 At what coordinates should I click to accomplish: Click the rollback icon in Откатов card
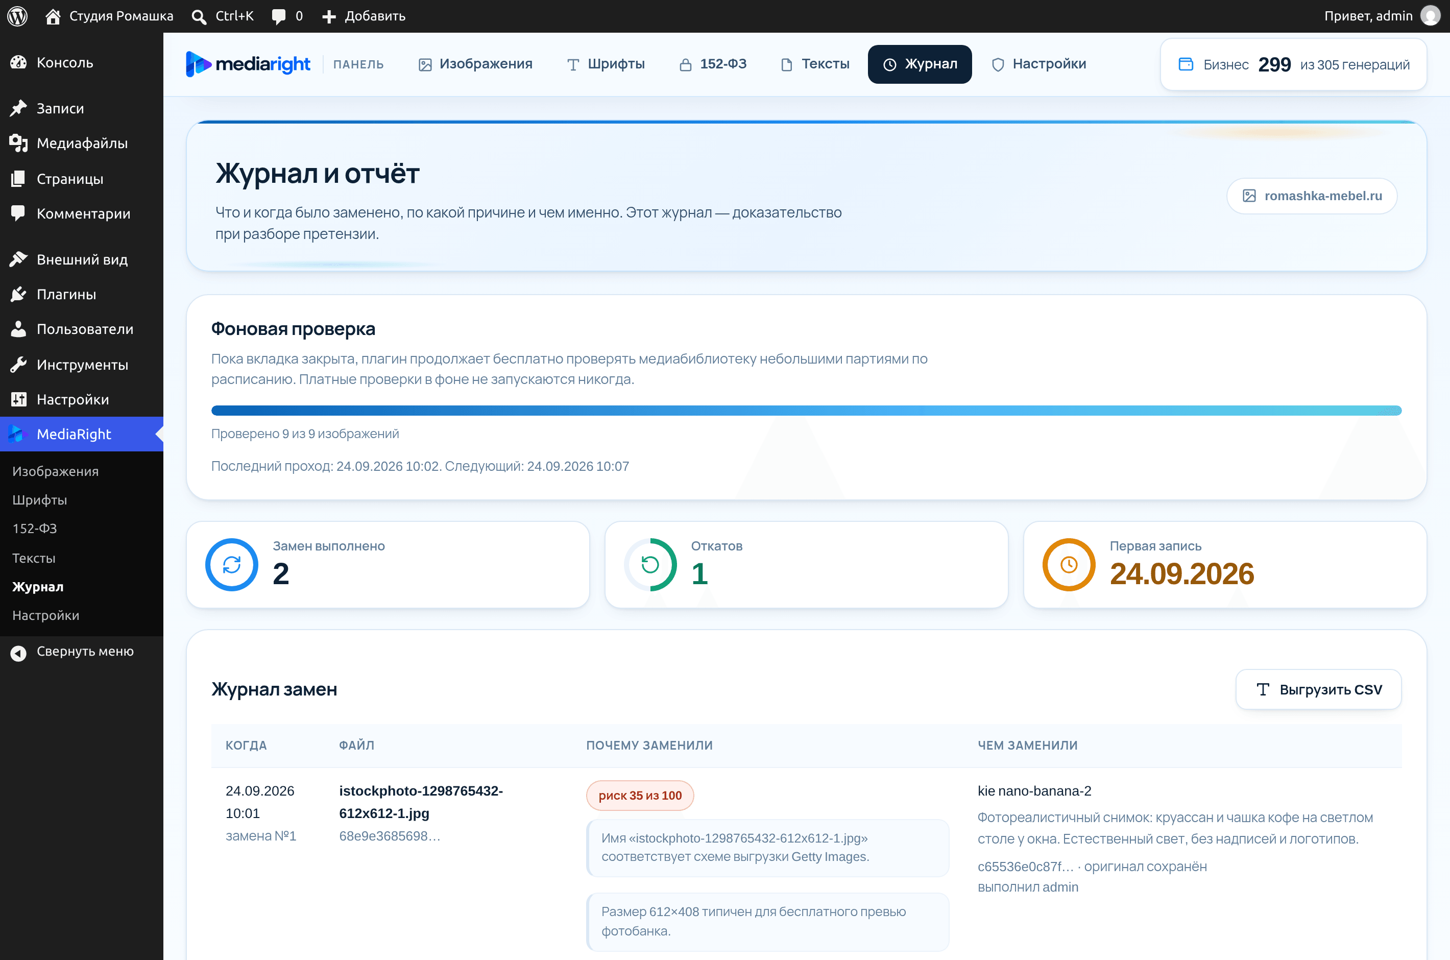[650, 564]
